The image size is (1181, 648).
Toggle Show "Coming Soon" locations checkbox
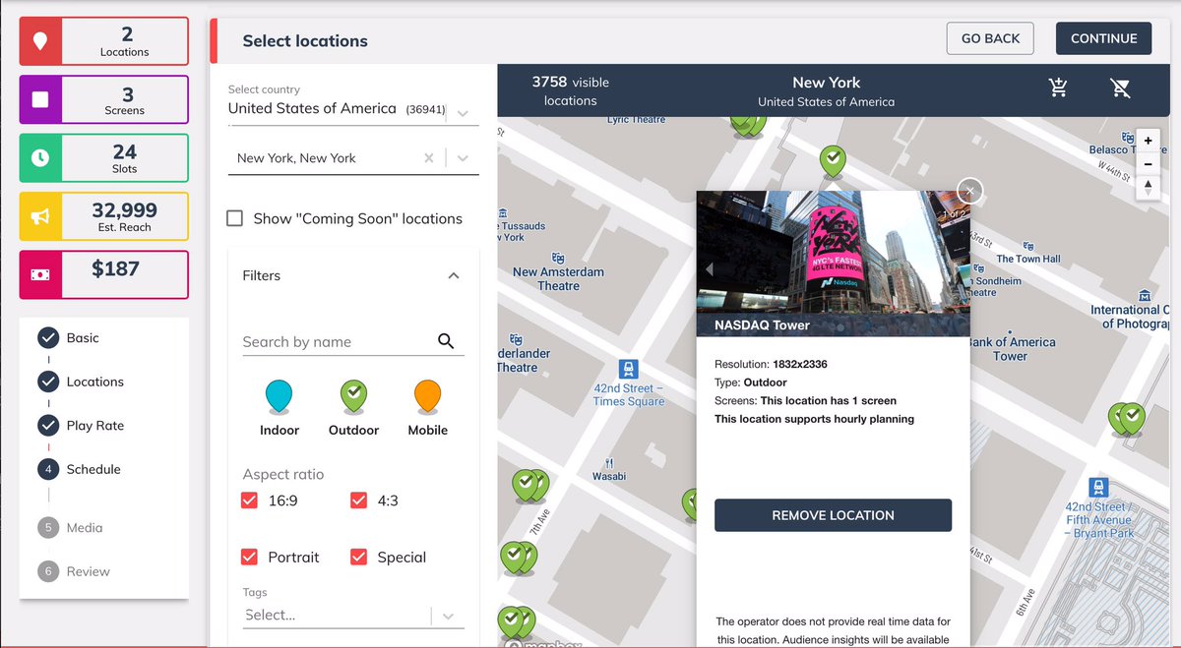click(234, 218)
